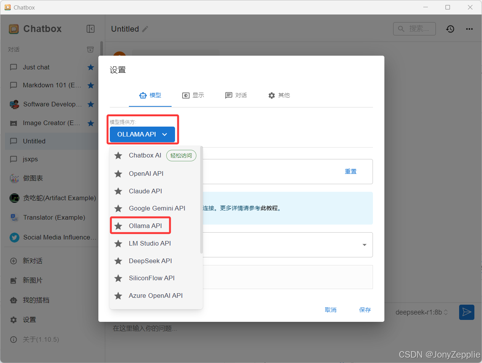Image resolution: width=482 pixels, height=363 pixels.
Task: Open the OLLAMA API provider dropdown
Action: tap(142, 134)
